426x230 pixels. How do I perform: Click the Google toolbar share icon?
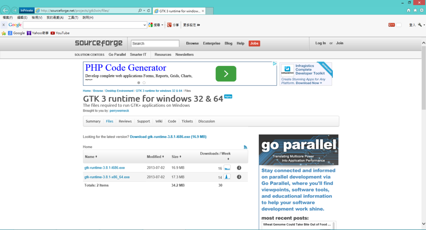click(169, 25)
